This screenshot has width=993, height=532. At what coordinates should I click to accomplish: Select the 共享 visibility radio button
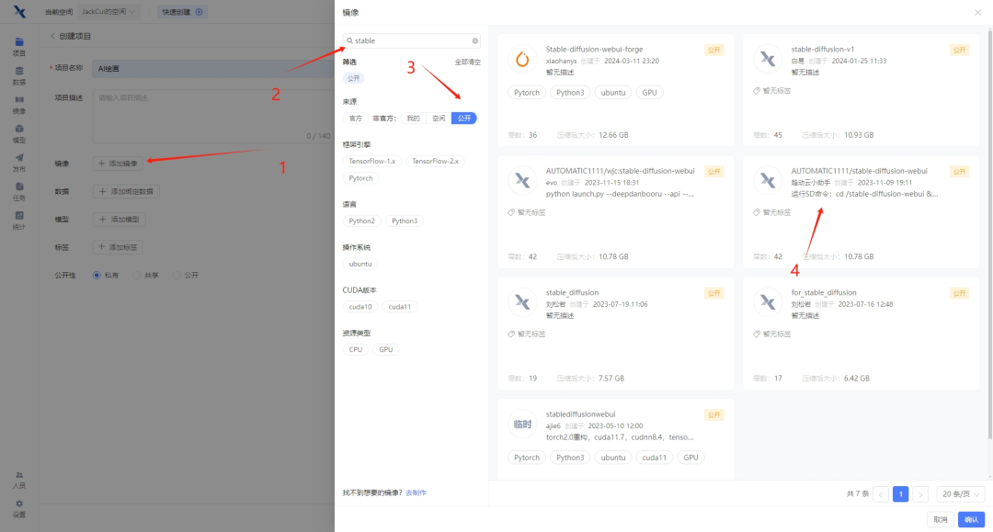[136, 275]
